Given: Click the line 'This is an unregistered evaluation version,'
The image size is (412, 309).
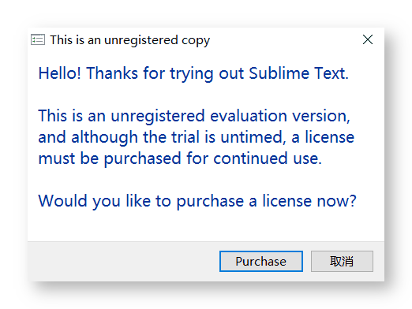Looking at the screenshot, I should click(194, 116).
